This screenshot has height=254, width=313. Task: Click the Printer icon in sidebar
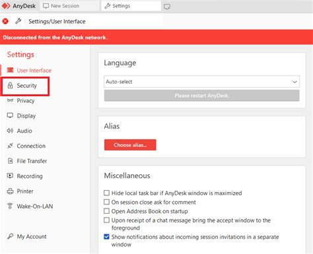tap(10, 191)
